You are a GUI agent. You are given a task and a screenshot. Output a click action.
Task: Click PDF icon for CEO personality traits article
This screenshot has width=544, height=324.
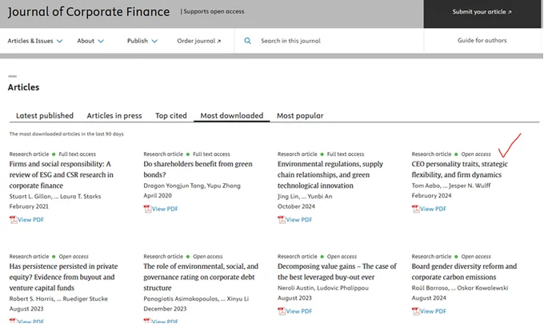(416, 209)
